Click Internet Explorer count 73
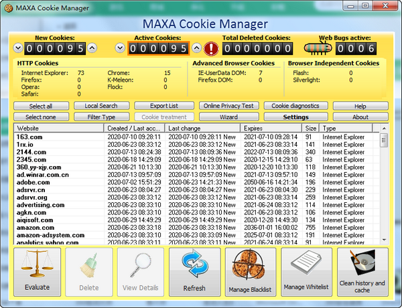The width and height of the screenshot is (402, 308). tap(81, 73)
